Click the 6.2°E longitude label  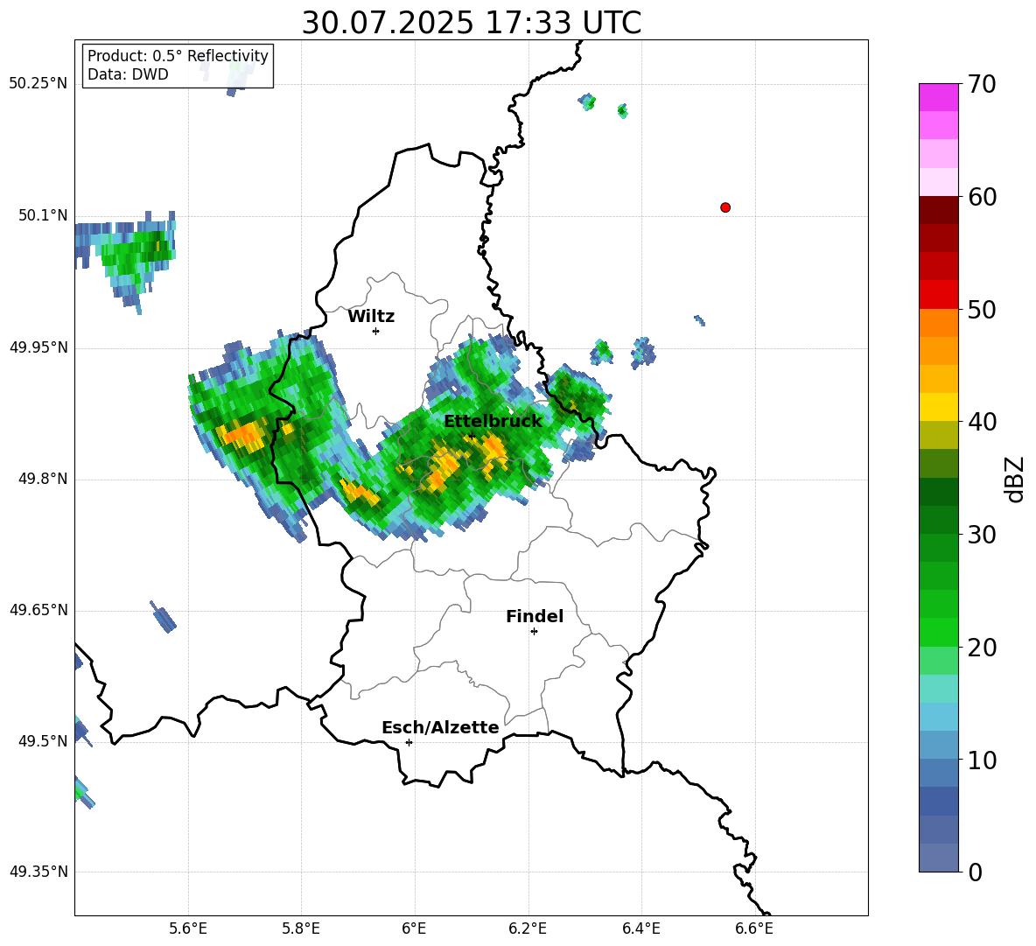pyautogui.click(x=528, y=928)
